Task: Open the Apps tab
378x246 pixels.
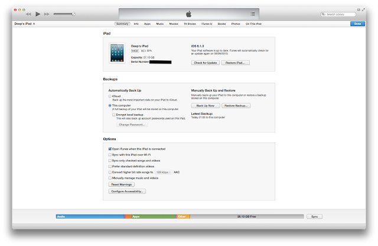Action: point(147,24)
